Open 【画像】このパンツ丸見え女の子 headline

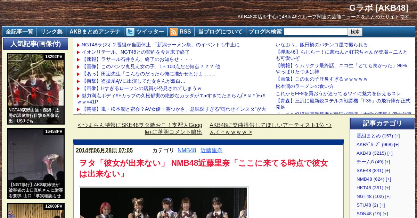pyautogui.click(x=151, y=66)
